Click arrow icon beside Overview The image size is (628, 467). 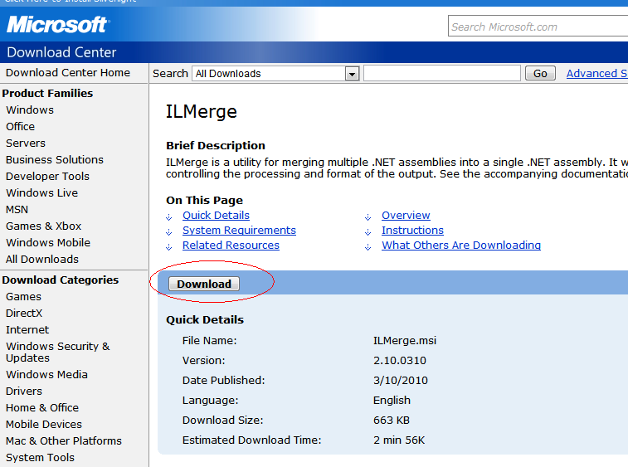click(x=368, y=217)
